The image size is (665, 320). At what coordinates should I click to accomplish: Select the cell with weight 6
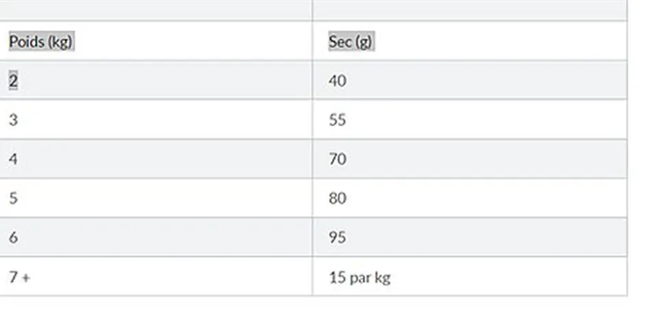14,237
